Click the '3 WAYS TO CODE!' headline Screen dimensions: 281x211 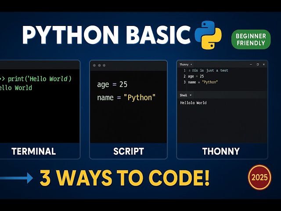click(x=125, y=178)
